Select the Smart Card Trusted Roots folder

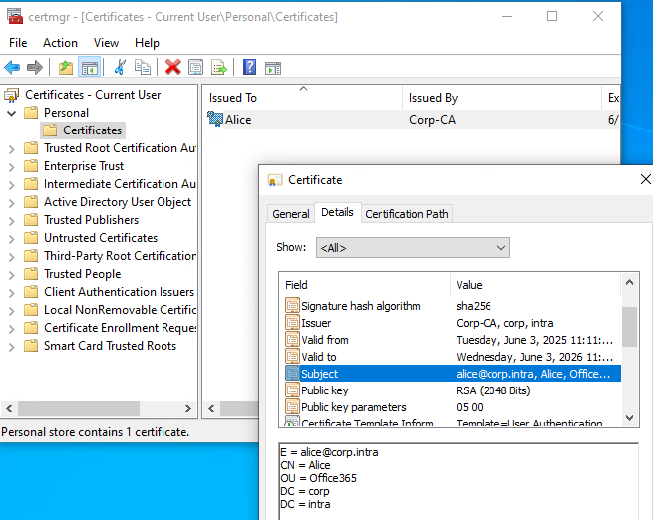click(x=110, y=346)
